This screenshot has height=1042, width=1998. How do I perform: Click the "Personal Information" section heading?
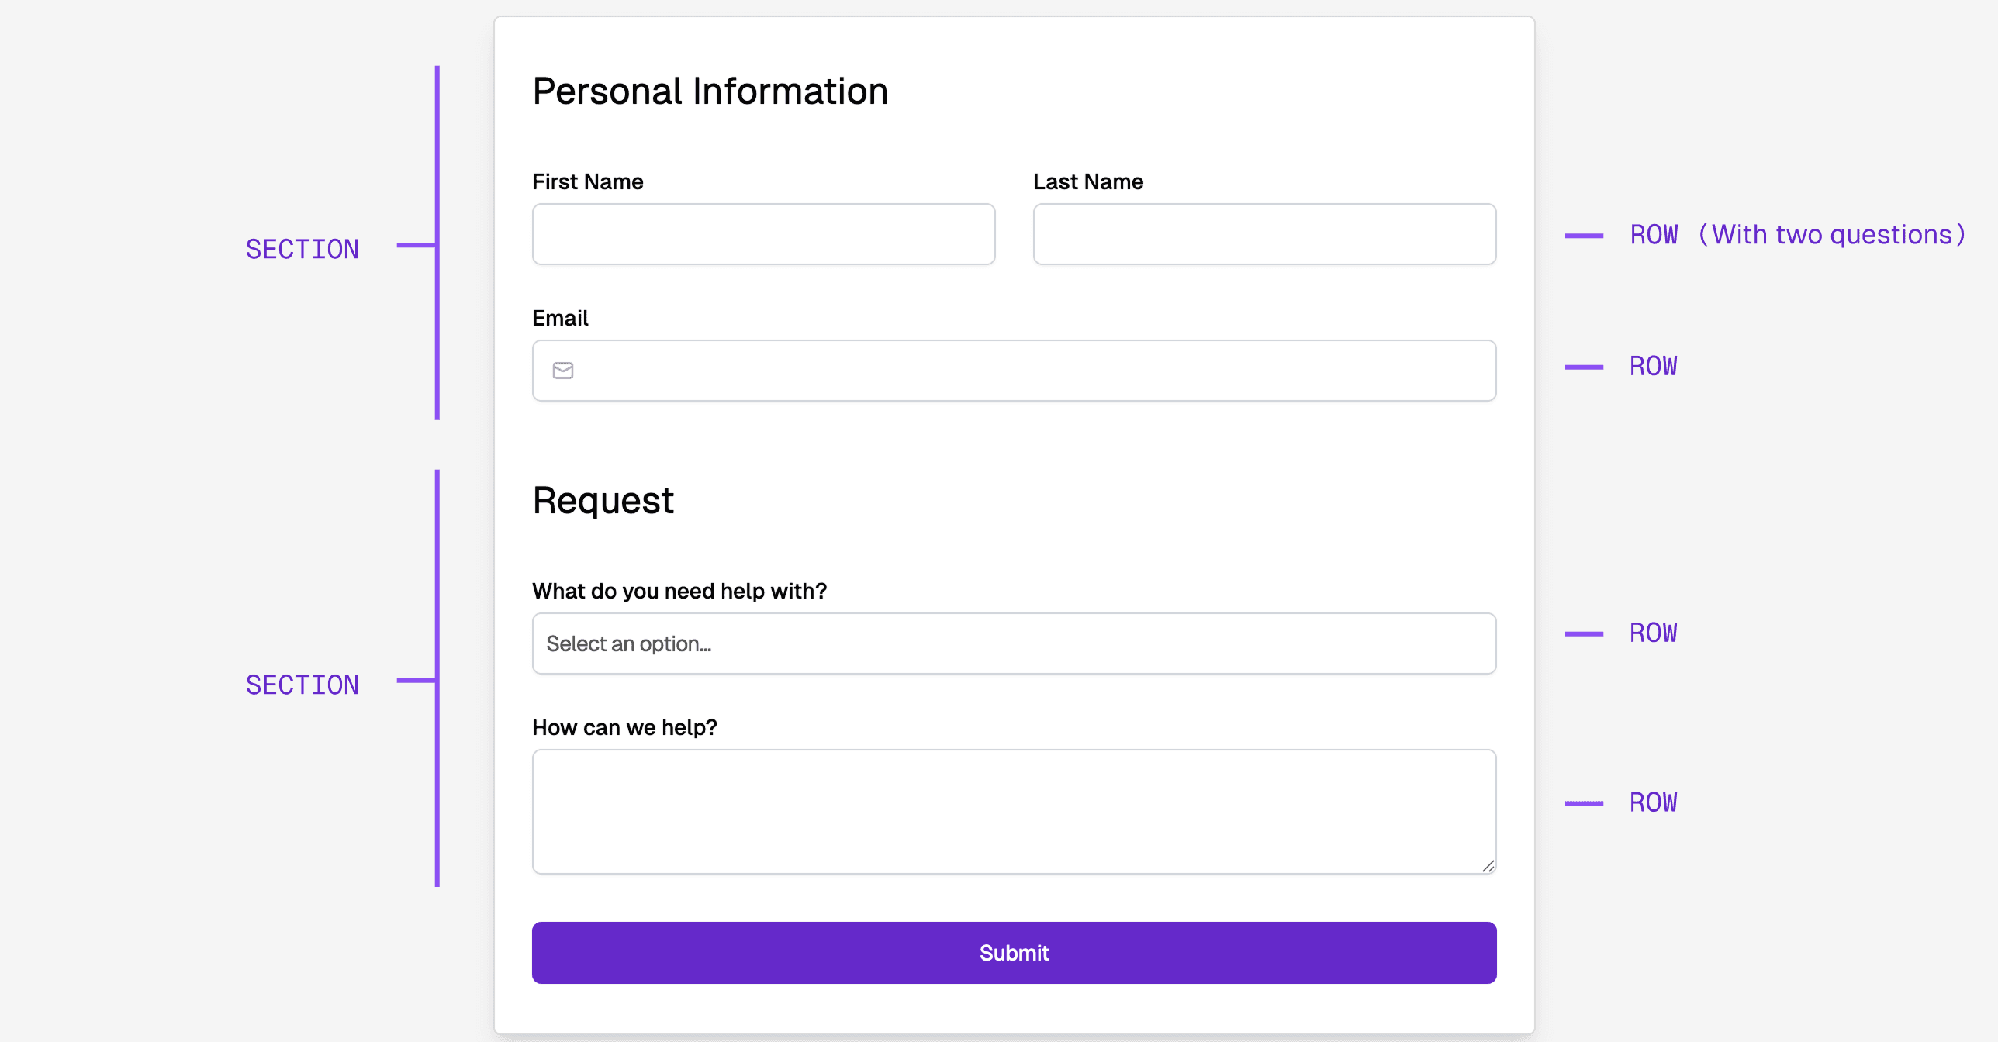pyautogui.click(x=710, y=91)
